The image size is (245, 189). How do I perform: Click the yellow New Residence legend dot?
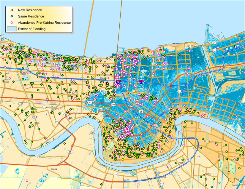10,10
